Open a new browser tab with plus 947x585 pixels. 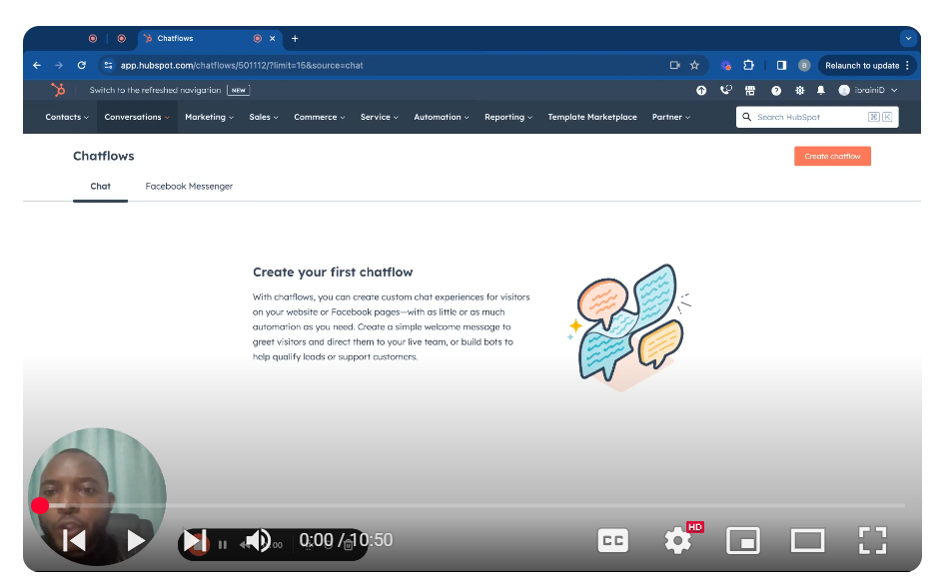click(x=295, y=39)
